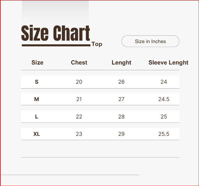Select the M size row label
Screen dimensions: 199x186
pyautogui.click(x=37, y=99)
